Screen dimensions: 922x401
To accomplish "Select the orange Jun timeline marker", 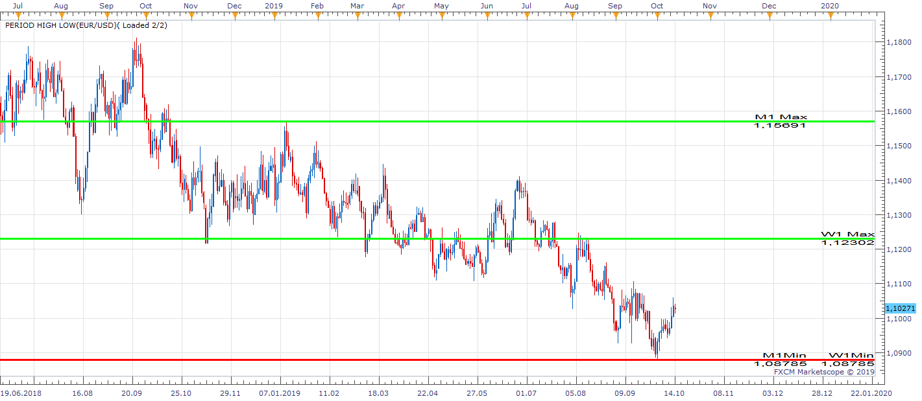I will (x=487, y=16).
